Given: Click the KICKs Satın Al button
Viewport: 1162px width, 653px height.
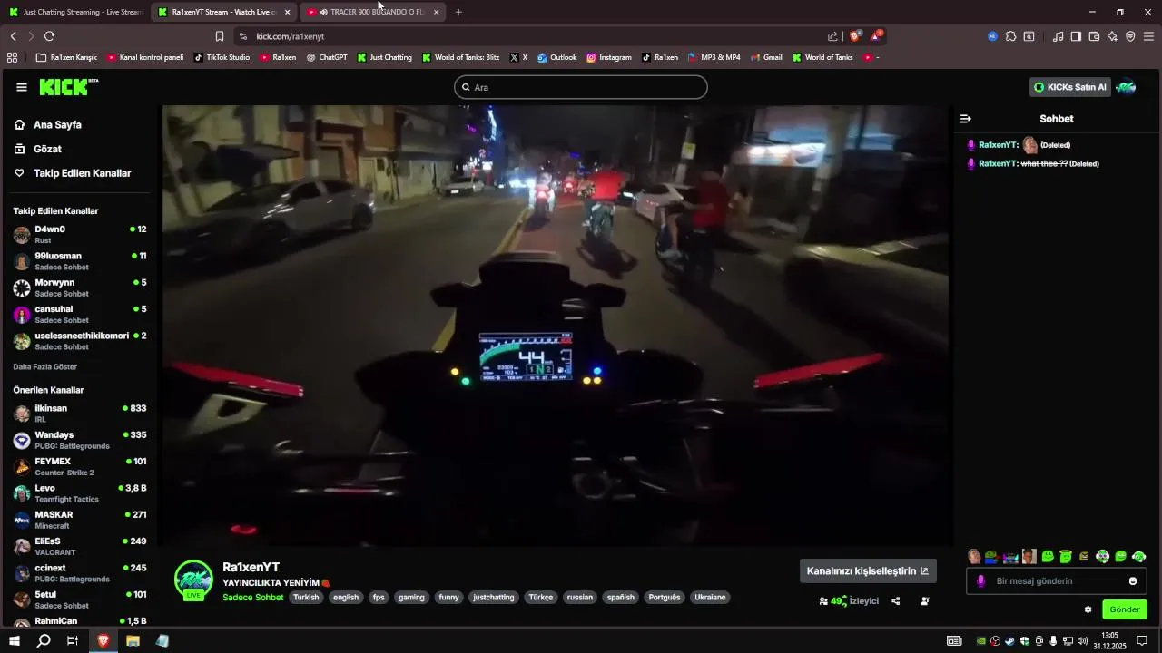Looking at the screenshot, I should click(1069, 87).
